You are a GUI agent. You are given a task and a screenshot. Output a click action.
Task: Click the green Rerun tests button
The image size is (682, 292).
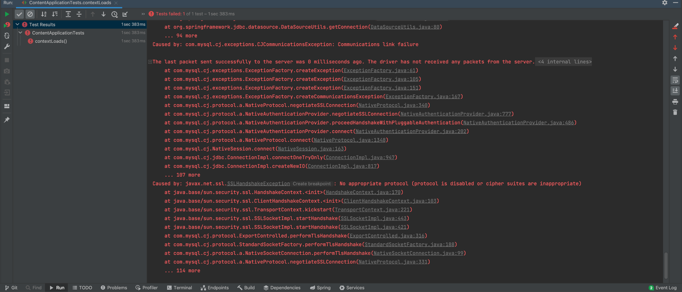click(7, 14)
